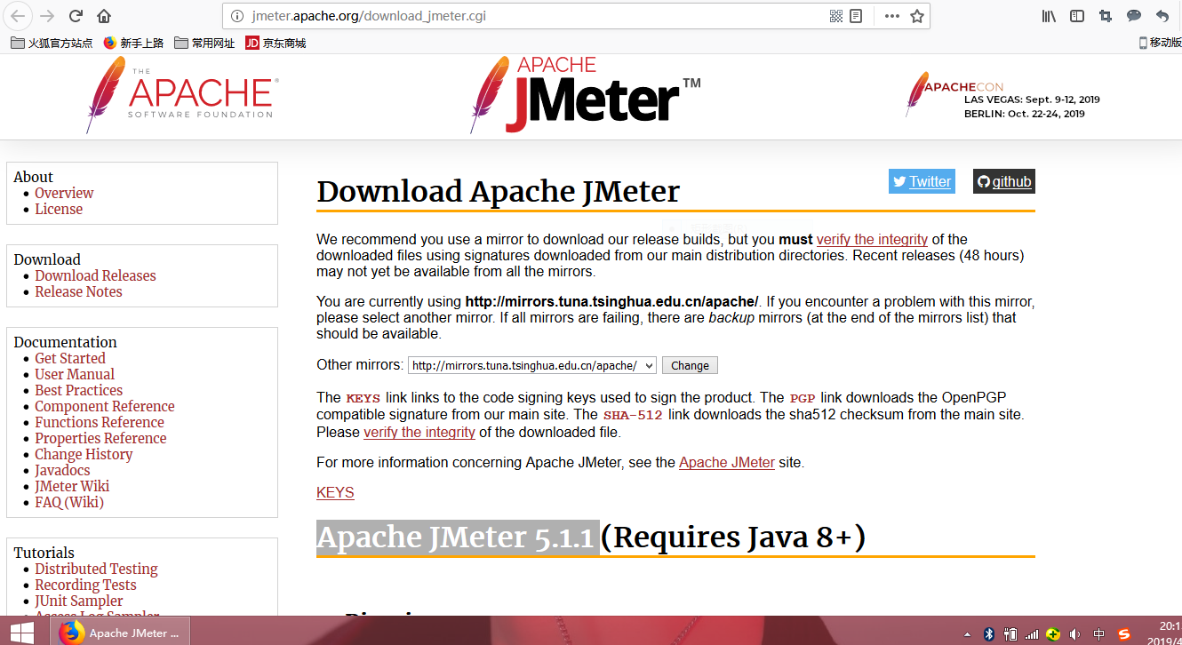Show the browser sidebar
1182x645 pixels.
point(1077,16)
